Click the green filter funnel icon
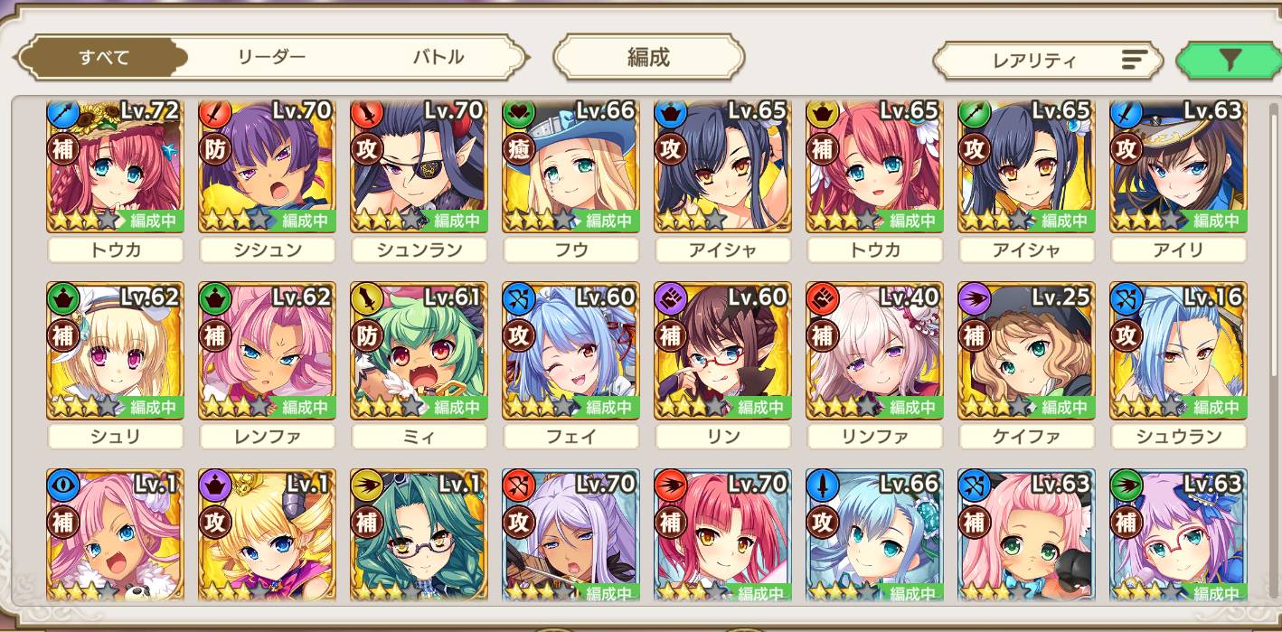This screenshot has height=632, width=1282. (1230, 60)
